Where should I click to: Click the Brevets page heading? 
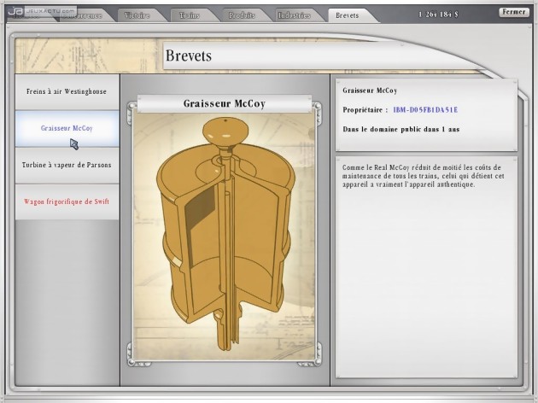(189, 55)
